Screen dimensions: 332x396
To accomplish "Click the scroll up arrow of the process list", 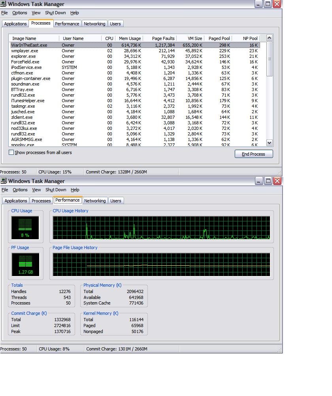I will point(269,38).
